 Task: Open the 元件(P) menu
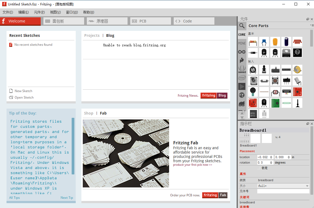coord(39,12)
